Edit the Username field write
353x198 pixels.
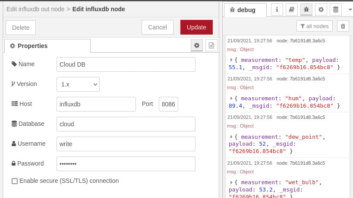pyautogui.click(x=126, y=144)
